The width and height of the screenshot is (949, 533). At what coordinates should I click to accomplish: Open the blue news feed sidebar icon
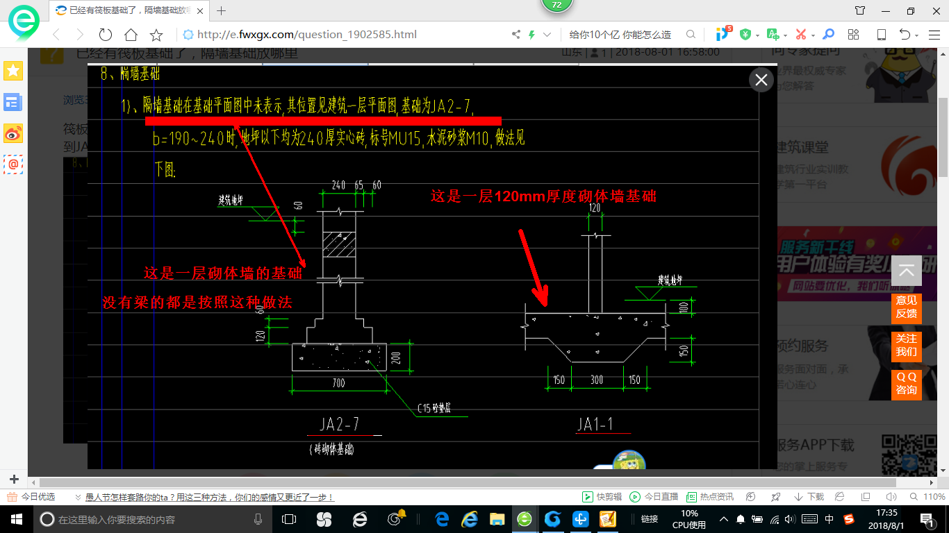pyautogui.click(x=13, y=102)
